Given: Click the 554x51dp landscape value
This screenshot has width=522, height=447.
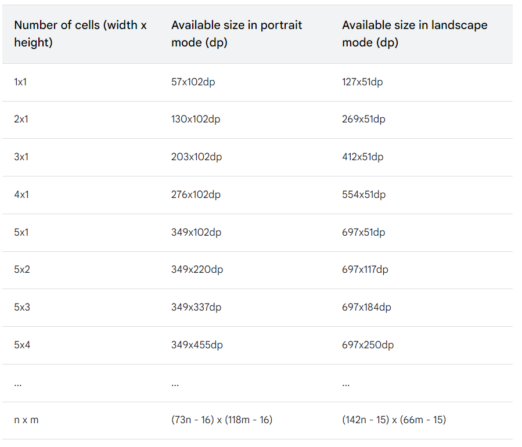Looking at the screenshot, I should (363, 195).
